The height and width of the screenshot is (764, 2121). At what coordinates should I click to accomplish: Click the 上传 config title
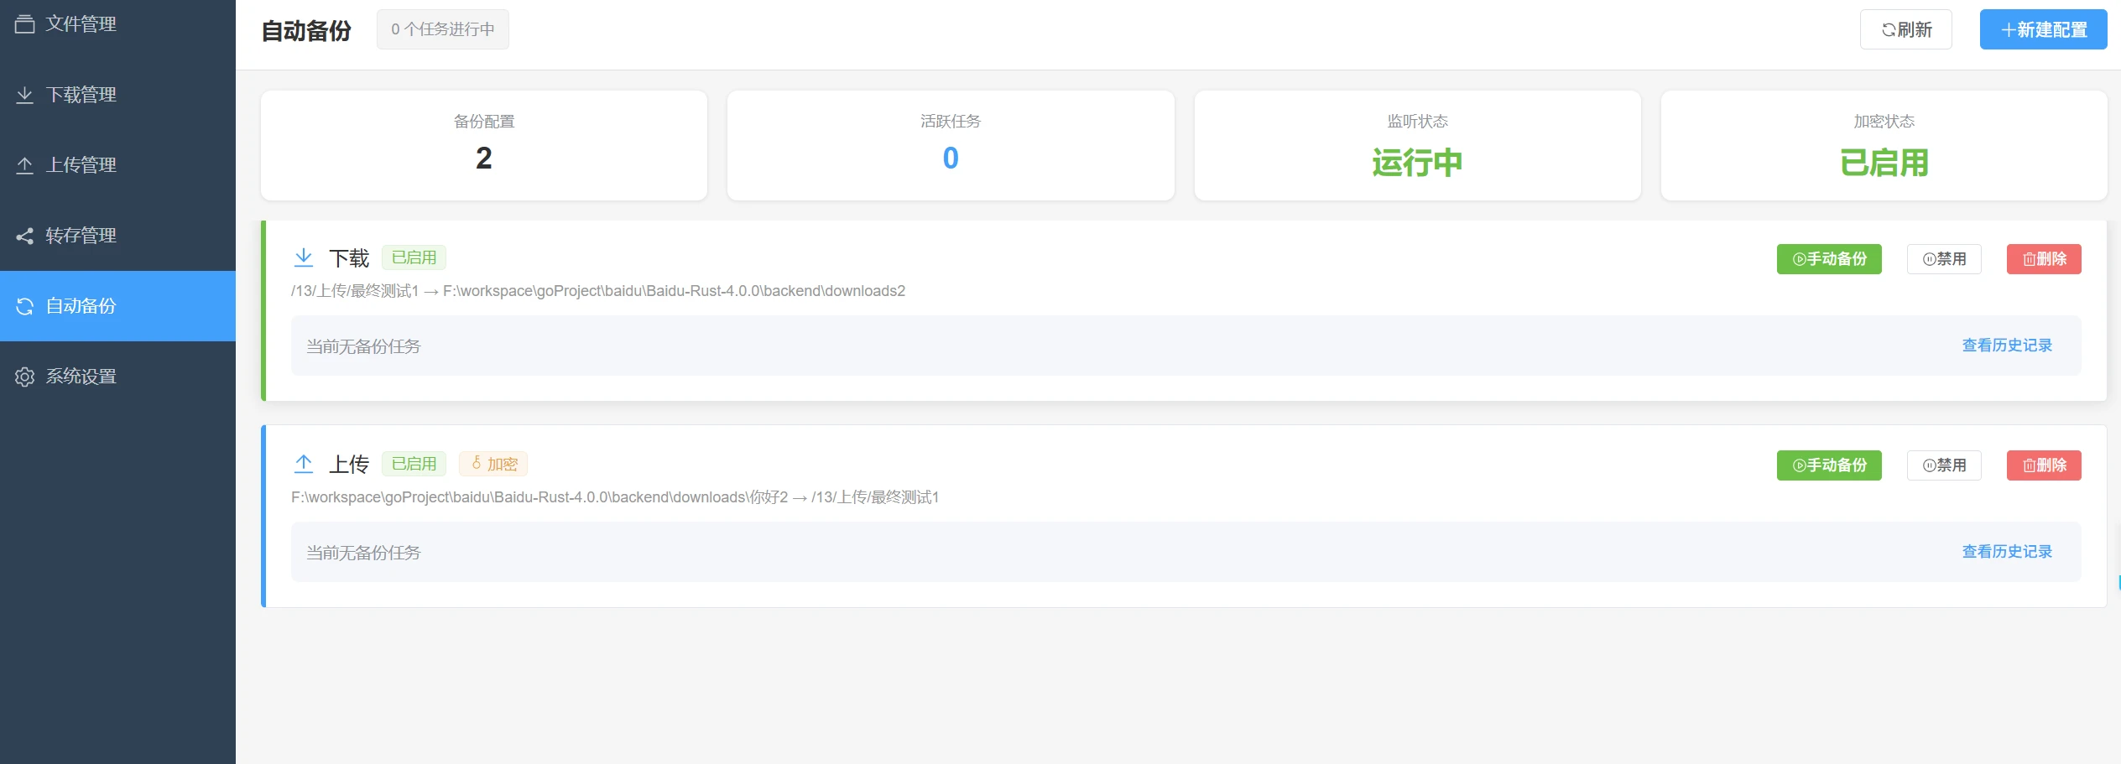point(349,465)
